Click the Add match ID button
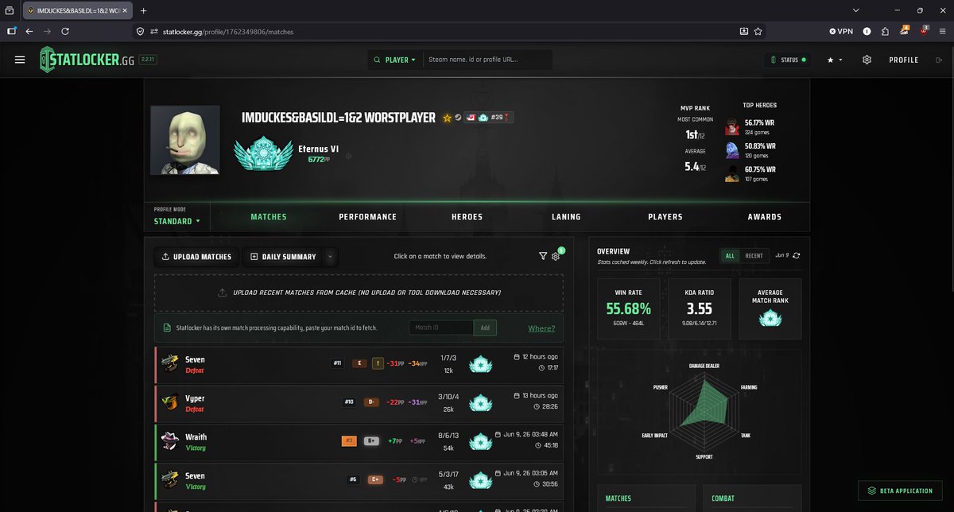 point(484,328)
